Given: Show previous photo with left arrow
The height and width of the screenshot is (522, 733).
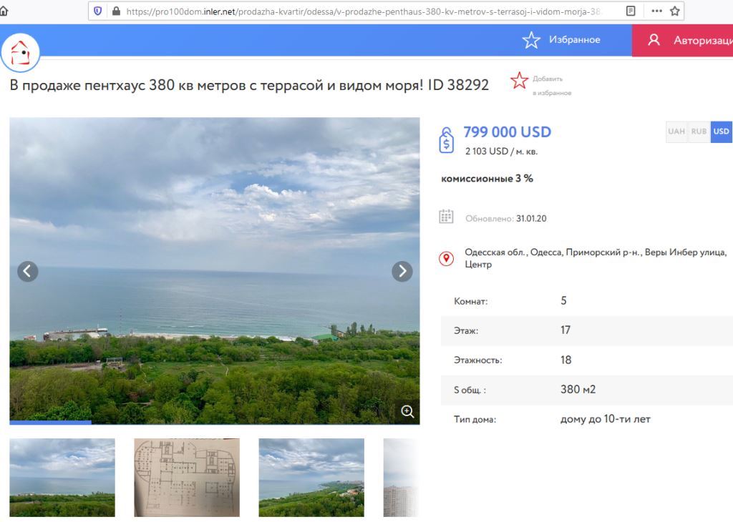Looking at the screenshot, I should pyautogui.click(x=27, y=271).
